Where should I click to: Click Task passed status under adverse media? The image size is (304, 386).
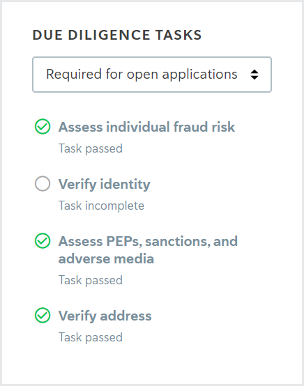pos(91,280)
